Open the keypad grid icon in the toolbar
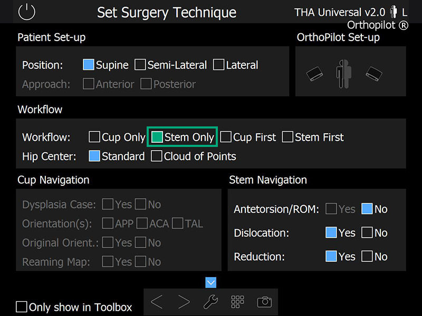Viewport: 422px width, 316px height. (x=237, y=301)
